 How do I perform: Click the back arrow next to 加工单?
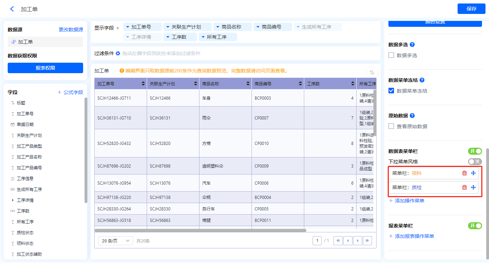click(x=12, y=9)
